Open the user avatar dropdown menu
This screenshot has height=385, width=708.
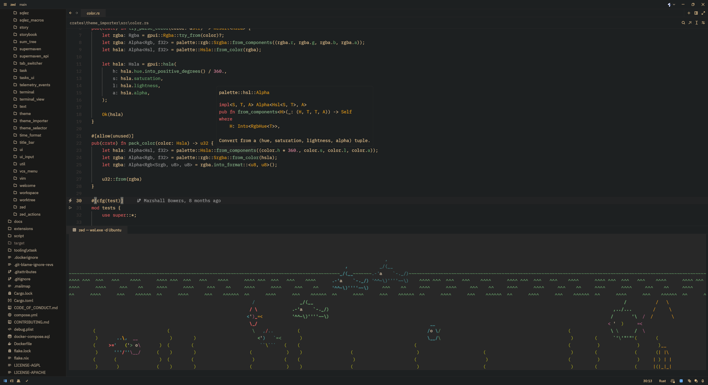(671, 4)
